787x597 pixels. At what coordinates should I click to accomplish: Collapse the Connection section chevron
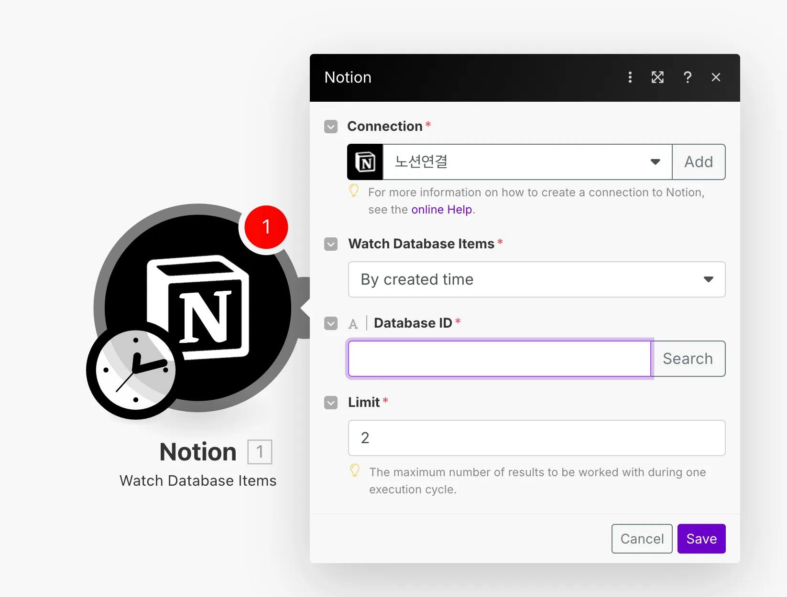[331, 127]
